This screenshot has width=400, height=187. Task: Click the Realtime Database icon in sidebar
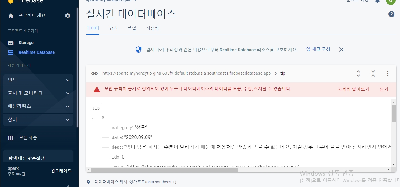tap(11, 53)
